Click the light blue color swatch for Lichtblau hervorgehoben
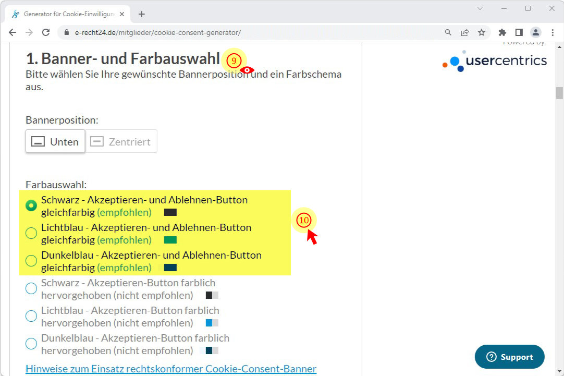Screen dimensions: 564x376 pyautogui.click(x=209, y=323)
